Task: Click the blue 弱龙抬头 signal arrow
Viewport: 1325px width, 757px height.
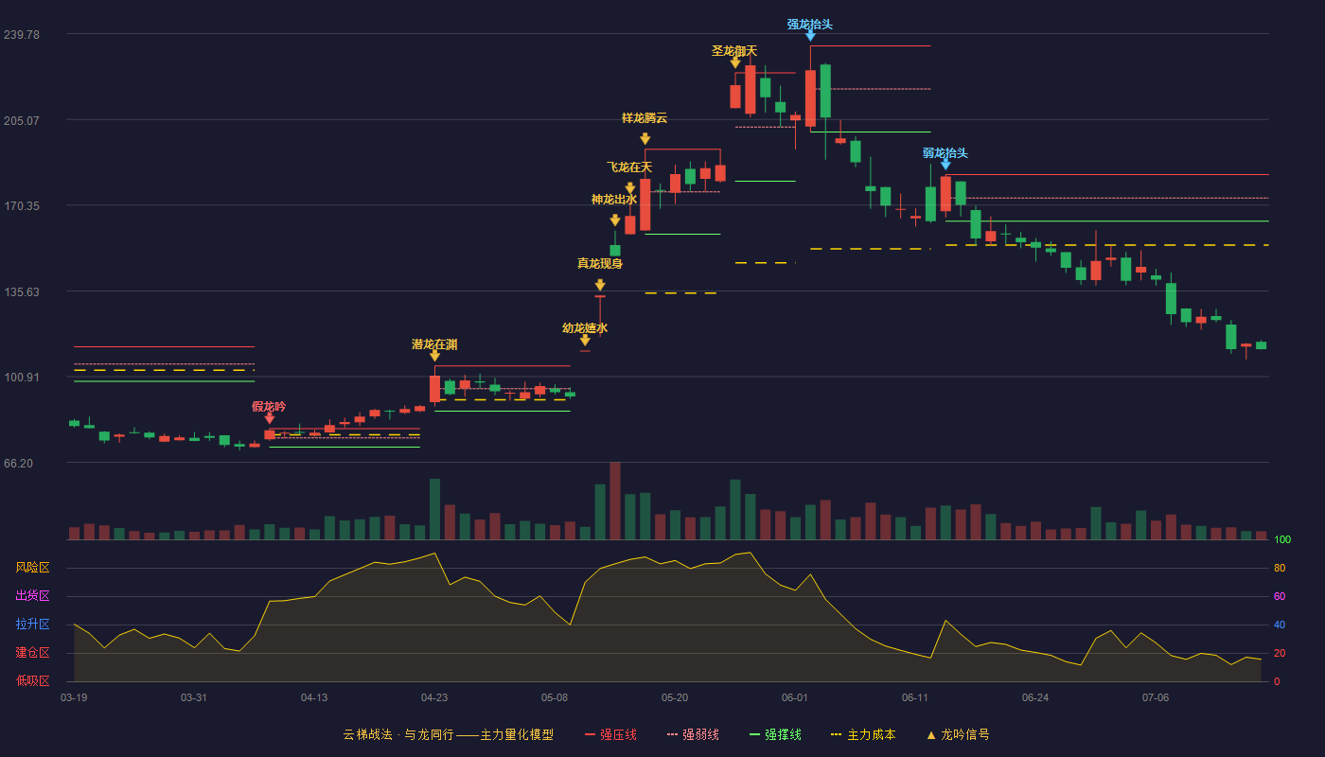Action: (945, 165)
